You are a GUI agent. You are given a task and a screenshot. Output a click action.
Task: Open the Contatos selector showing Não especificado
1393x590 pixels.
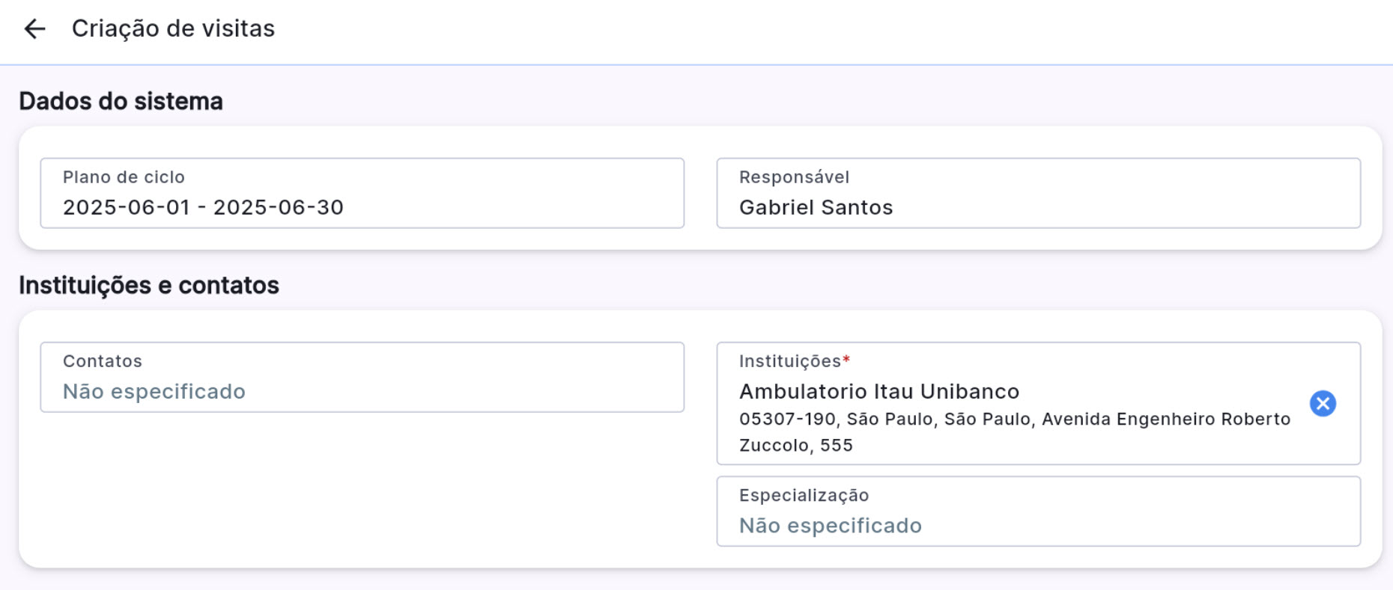coord(363,378)
